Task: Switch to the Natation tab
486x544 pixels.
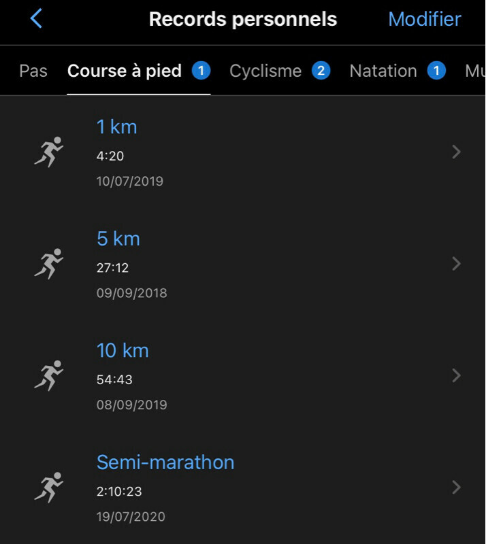Action: click(383, 71)
